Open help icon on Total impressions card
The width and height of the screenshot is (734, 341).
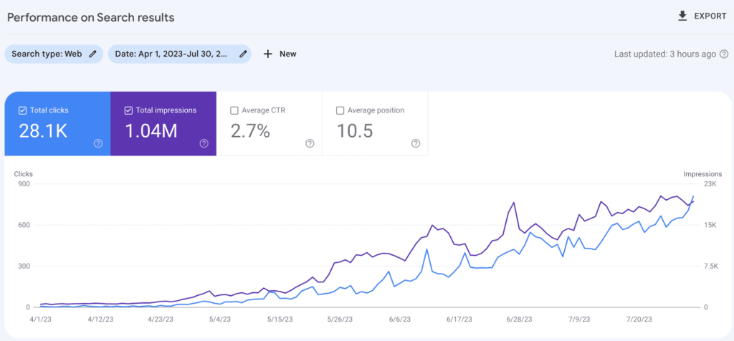(204, 143)
